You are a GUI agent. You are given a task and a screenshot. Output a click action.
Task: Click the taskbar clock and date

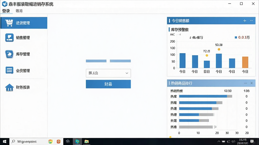(243, 141)
